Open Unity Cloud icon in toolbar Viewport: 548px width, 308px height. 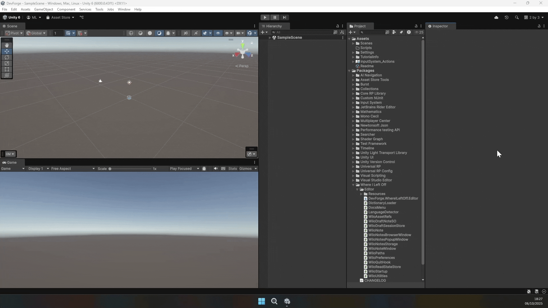[x=496, y=17]
